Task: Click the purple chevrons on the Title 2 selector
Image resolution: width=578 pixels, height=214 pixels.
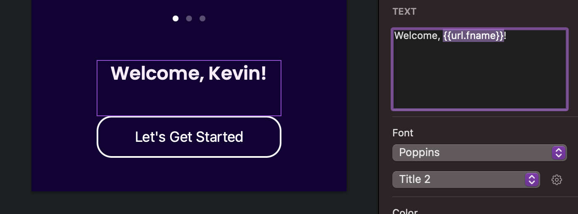Action: click(x=531, y=180)
